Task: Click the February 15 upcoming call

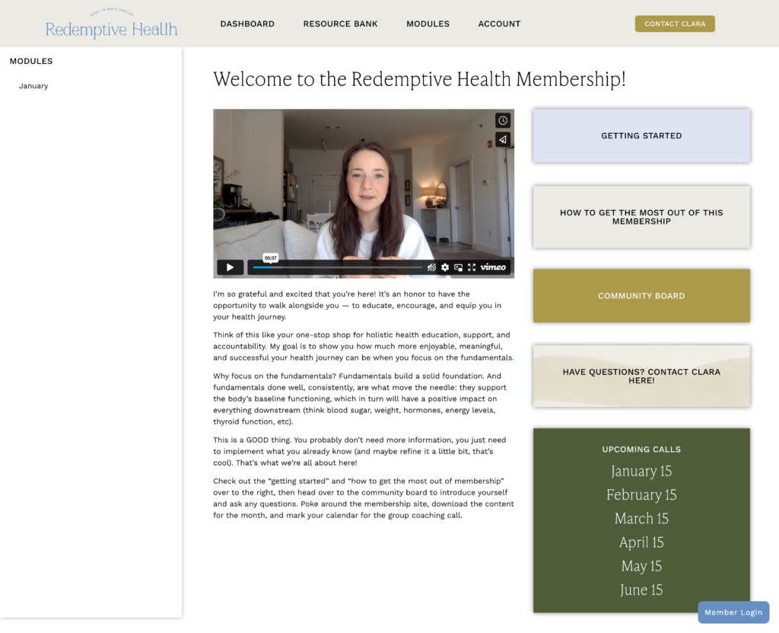Action: coord(641,495)
